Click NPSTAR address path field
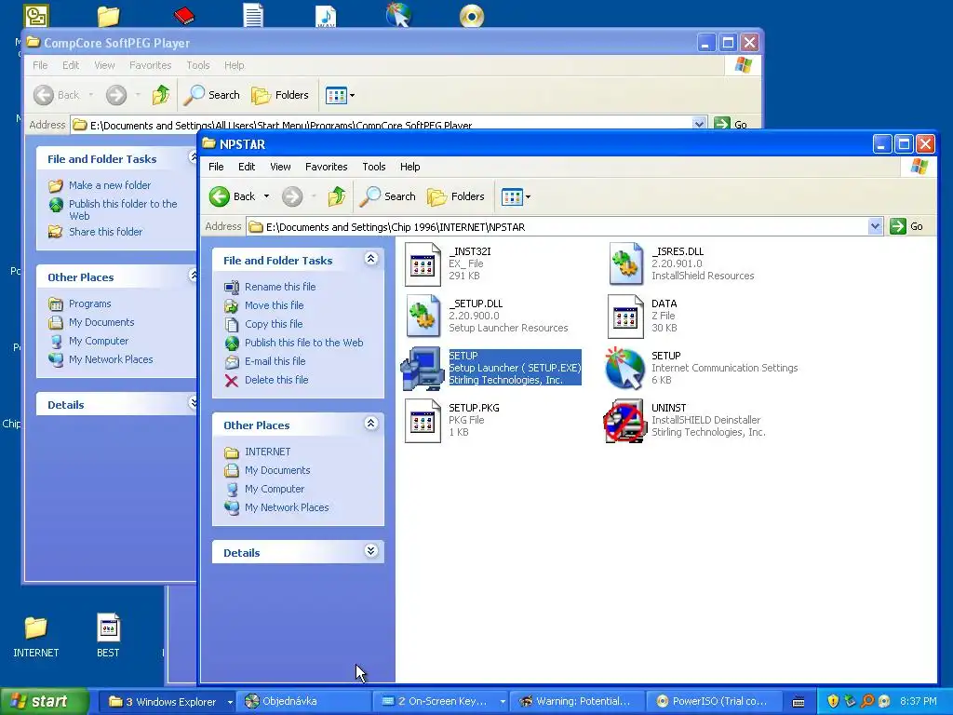 [x=564, y=227]
